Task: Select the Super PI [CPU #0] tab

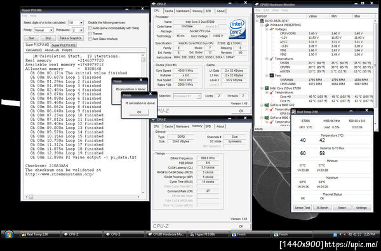Action: point(37,44)
